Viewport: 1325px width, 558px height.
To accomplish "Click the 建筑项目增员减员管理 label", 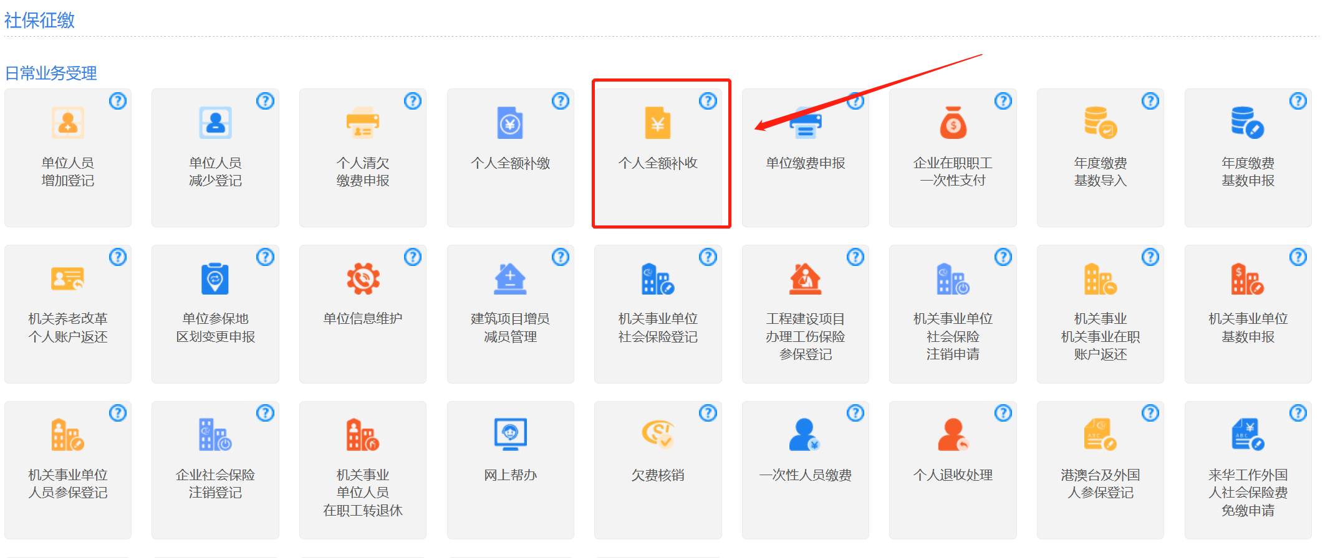I will 510,328.
